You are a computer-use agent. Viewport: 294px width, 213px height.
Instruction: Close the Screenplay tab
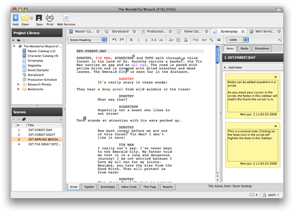(x=243, y=32)
